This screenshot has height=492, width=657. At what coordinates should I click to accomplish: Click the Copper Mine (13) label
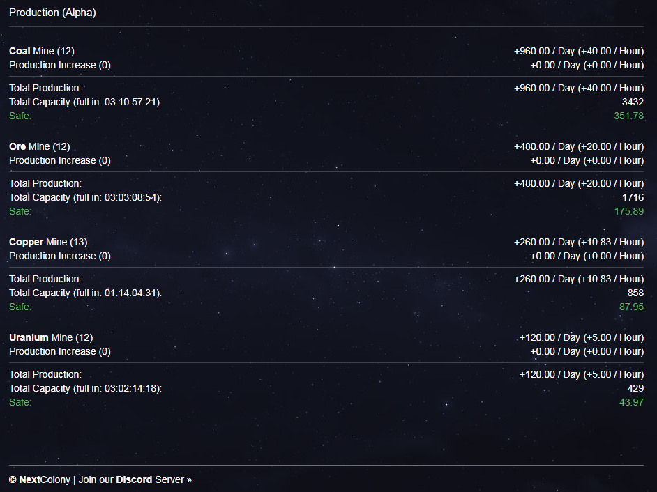48,242
